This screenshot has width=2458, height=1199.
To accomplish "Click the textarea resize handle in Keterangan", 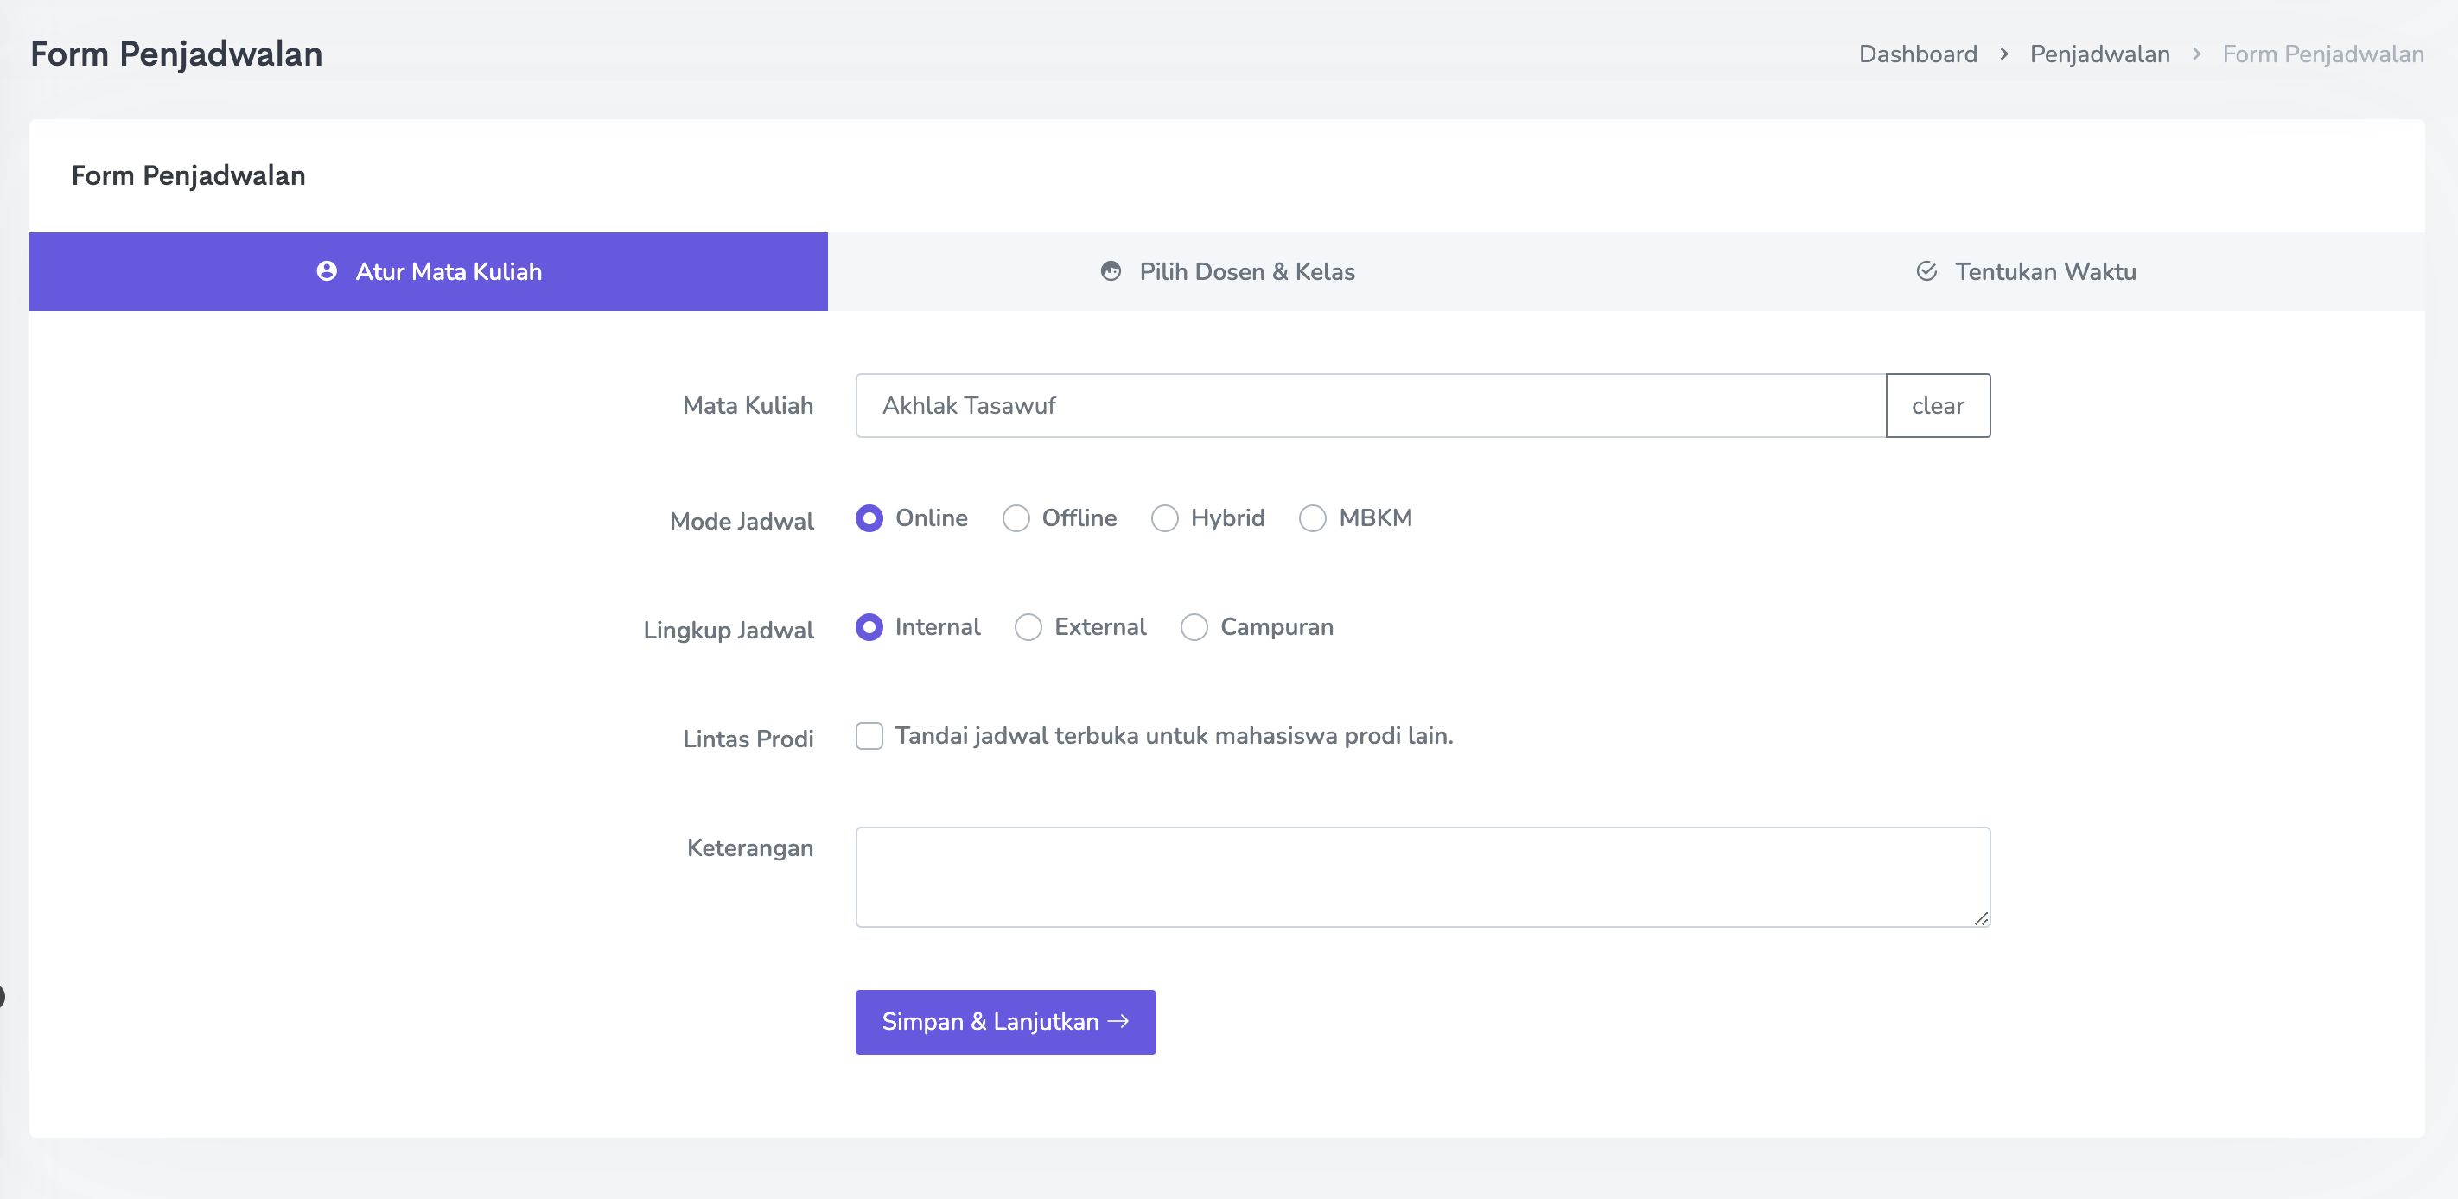I will pyautogui.click(x=1981, y=917).
